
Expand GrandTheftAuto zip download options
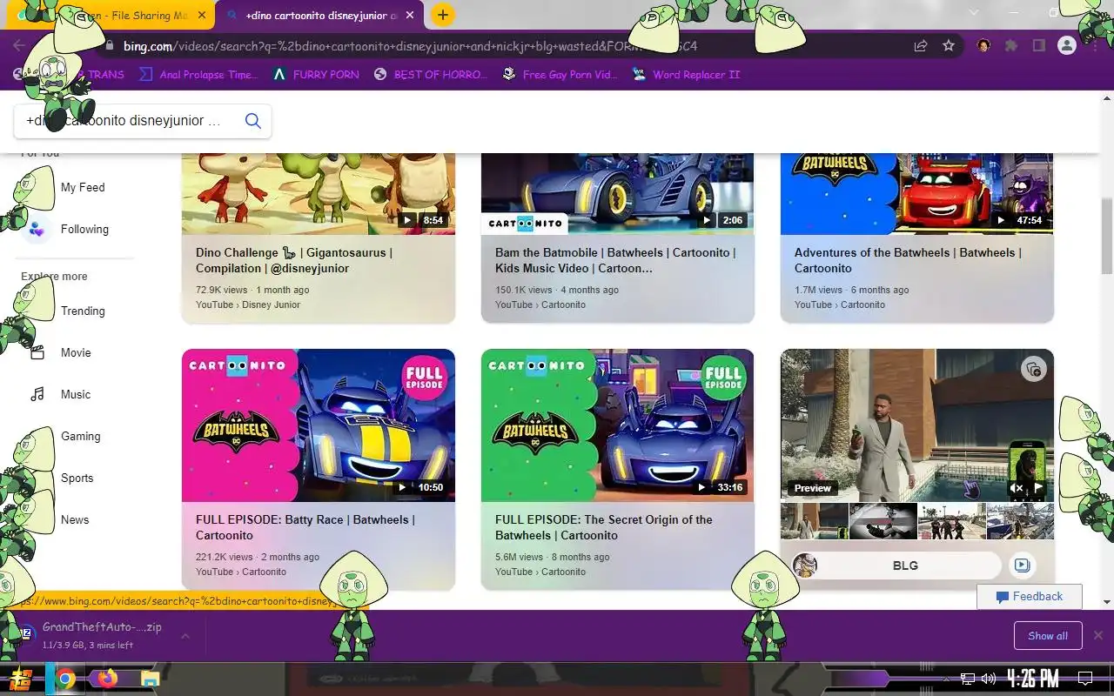pyautogui.click(x=185, y=636)
